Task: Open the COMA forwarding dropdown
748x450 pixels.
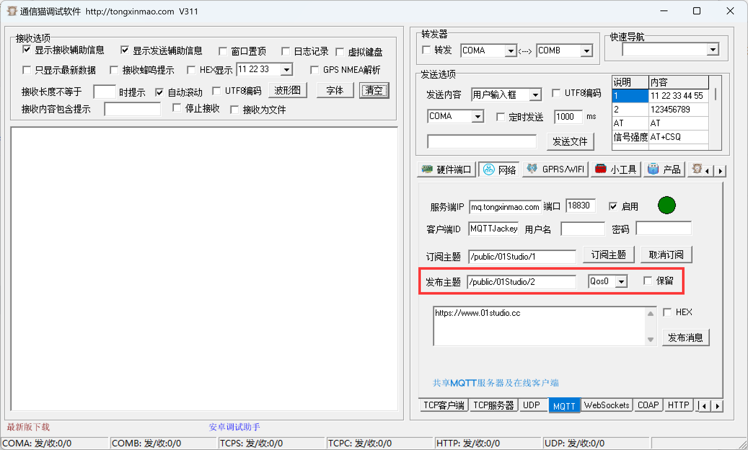Action: (511, 50)
